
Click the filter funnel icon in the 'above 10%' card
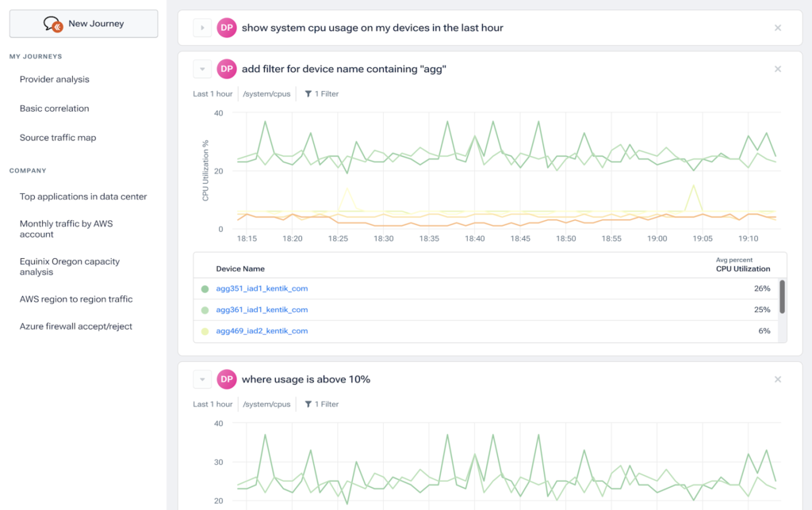click(308, 404)
